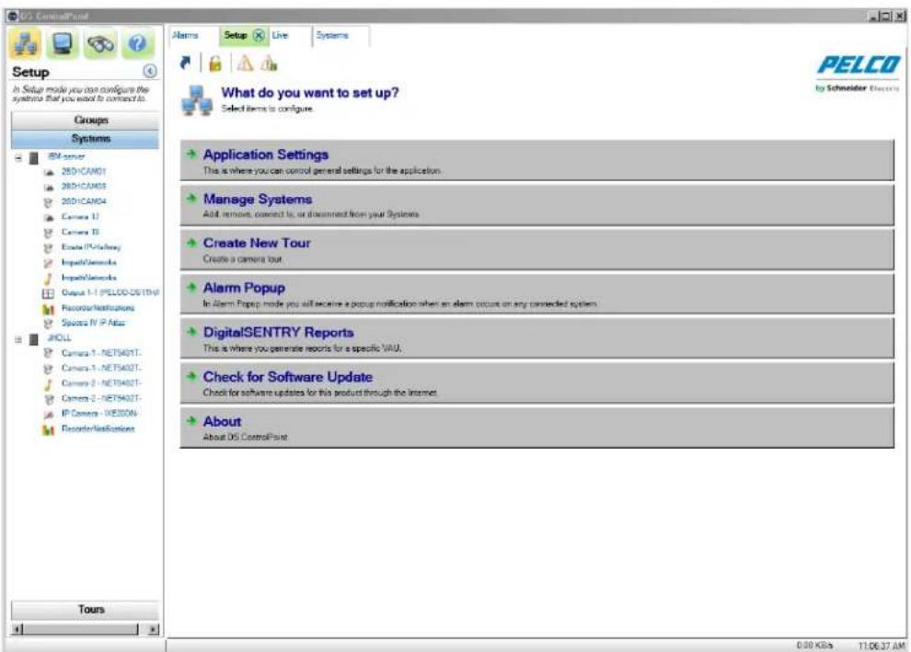Open Live mode with the monitor icon
The height and width of the screenshot is (652, 911).
[63, 43]
